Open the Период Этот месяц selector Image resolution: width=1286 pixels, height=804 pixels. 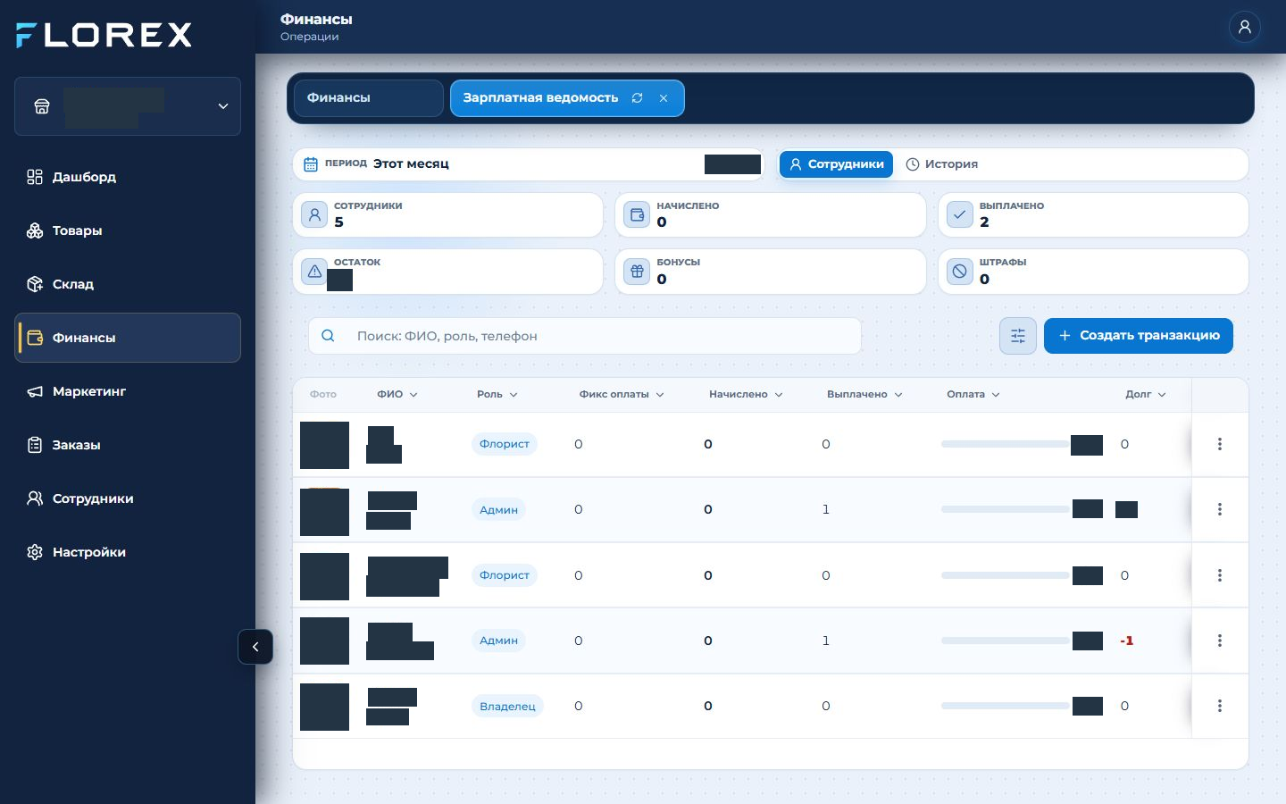click(529, 164)
